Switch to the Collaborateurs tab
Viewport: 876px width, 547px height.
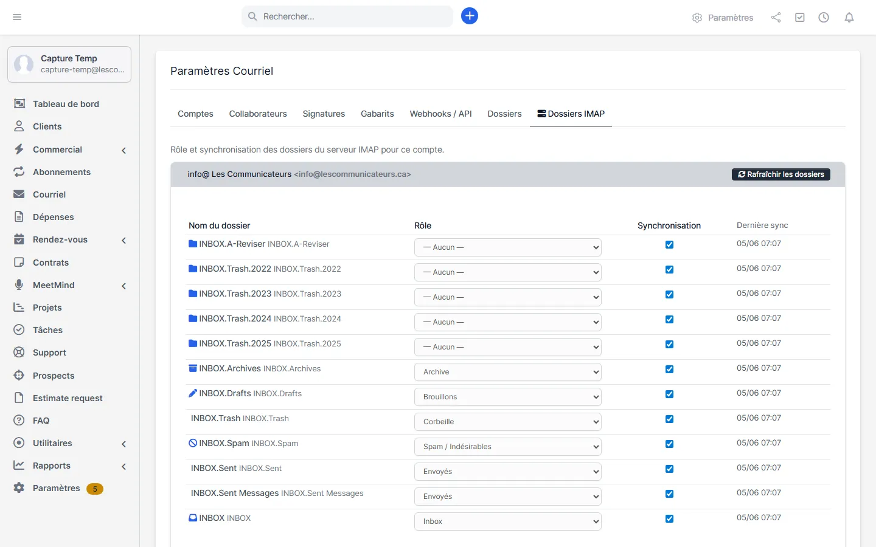(258, 114)
